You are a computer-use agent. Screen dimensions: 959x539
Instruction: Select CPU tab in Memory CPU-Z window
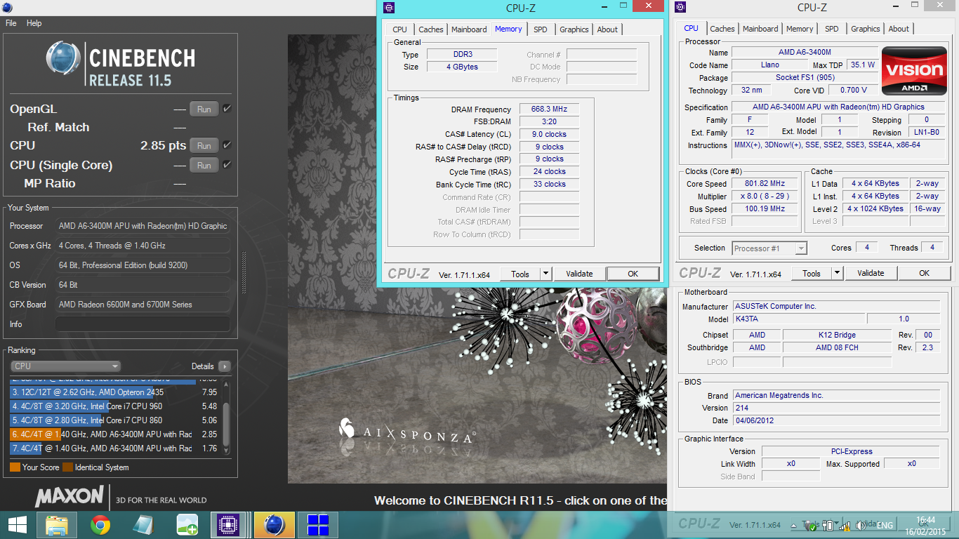click(399, 29)
